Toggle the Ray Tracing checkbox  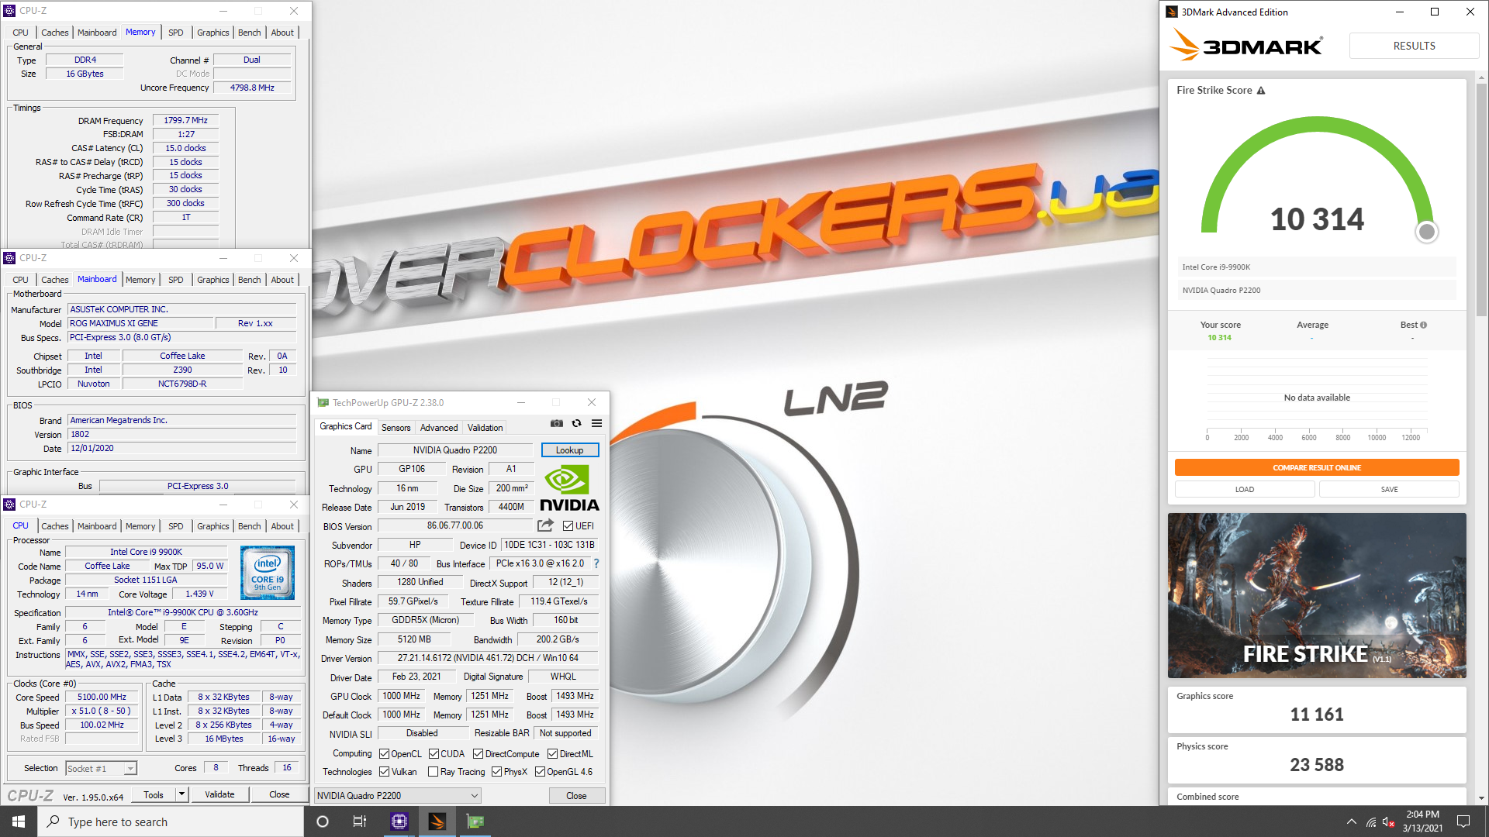pyautogui.click(x=433, y=772)
